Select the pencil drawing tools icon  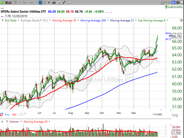(x=64, y=2)
